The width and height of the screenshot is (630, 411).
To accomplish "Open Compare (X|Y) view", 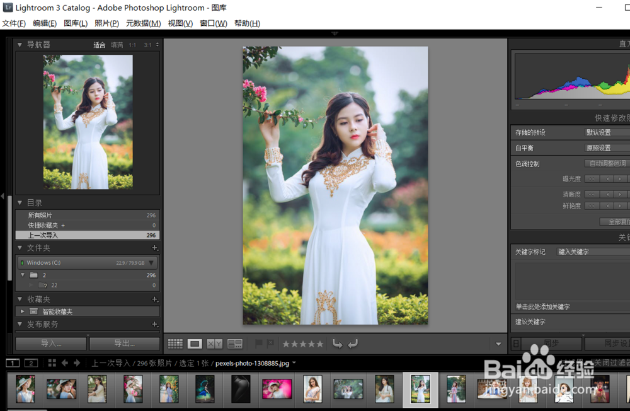I will point(215,344).
